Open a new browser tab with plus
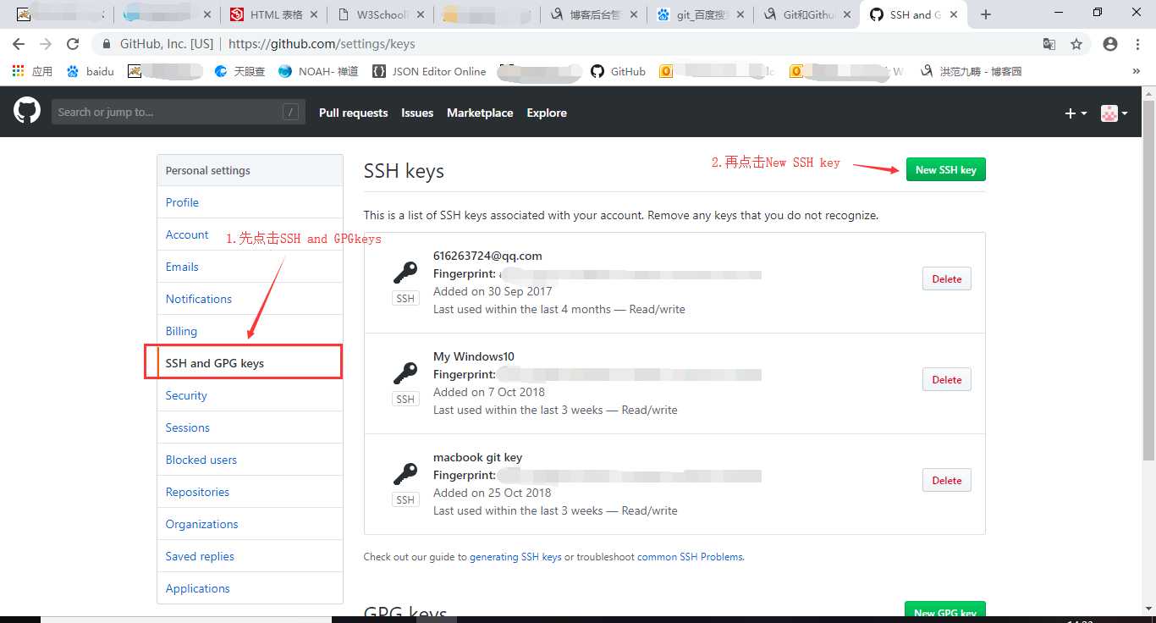 tap(986, 14)
